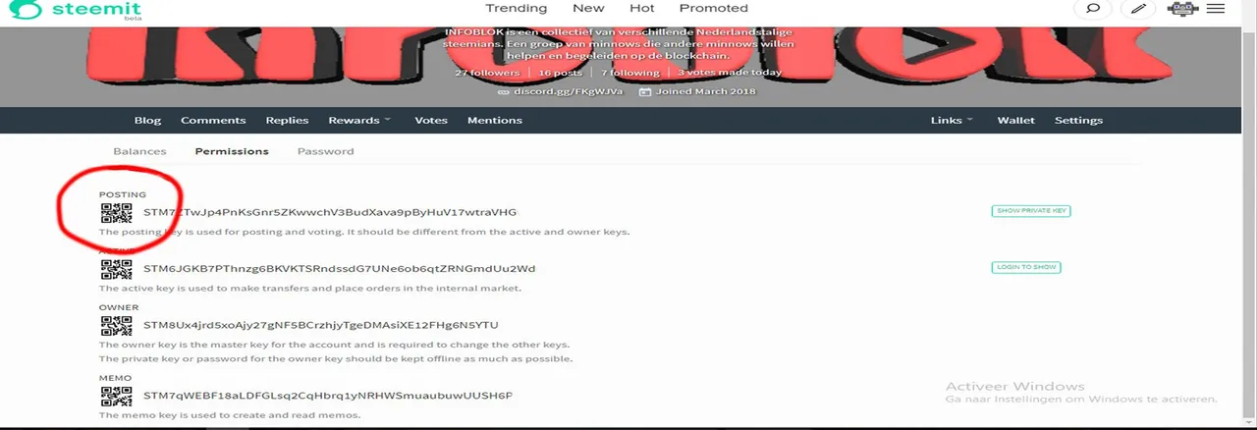Click the OWNER section label
Screen dimensions: 1257x430
click(119, 307)
